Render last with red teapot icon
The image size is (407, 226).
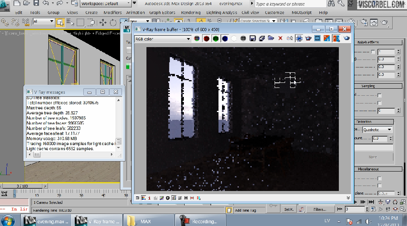[x=308, y=39]
